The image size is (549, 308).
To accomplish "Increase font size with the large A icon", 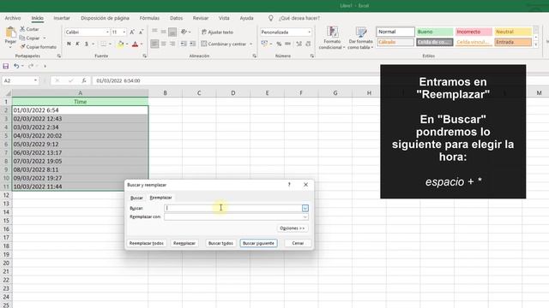I will coord(132,33).
